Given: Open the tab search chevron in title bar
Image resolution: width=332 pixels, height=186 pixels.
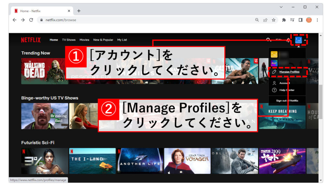Looking at the screenshot, I should 281,7.
